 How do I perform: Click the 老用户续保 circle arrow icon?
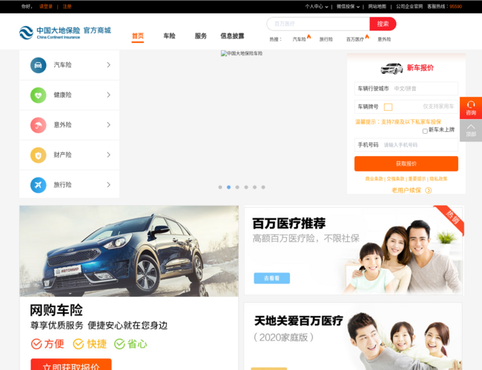coord(428,190)
